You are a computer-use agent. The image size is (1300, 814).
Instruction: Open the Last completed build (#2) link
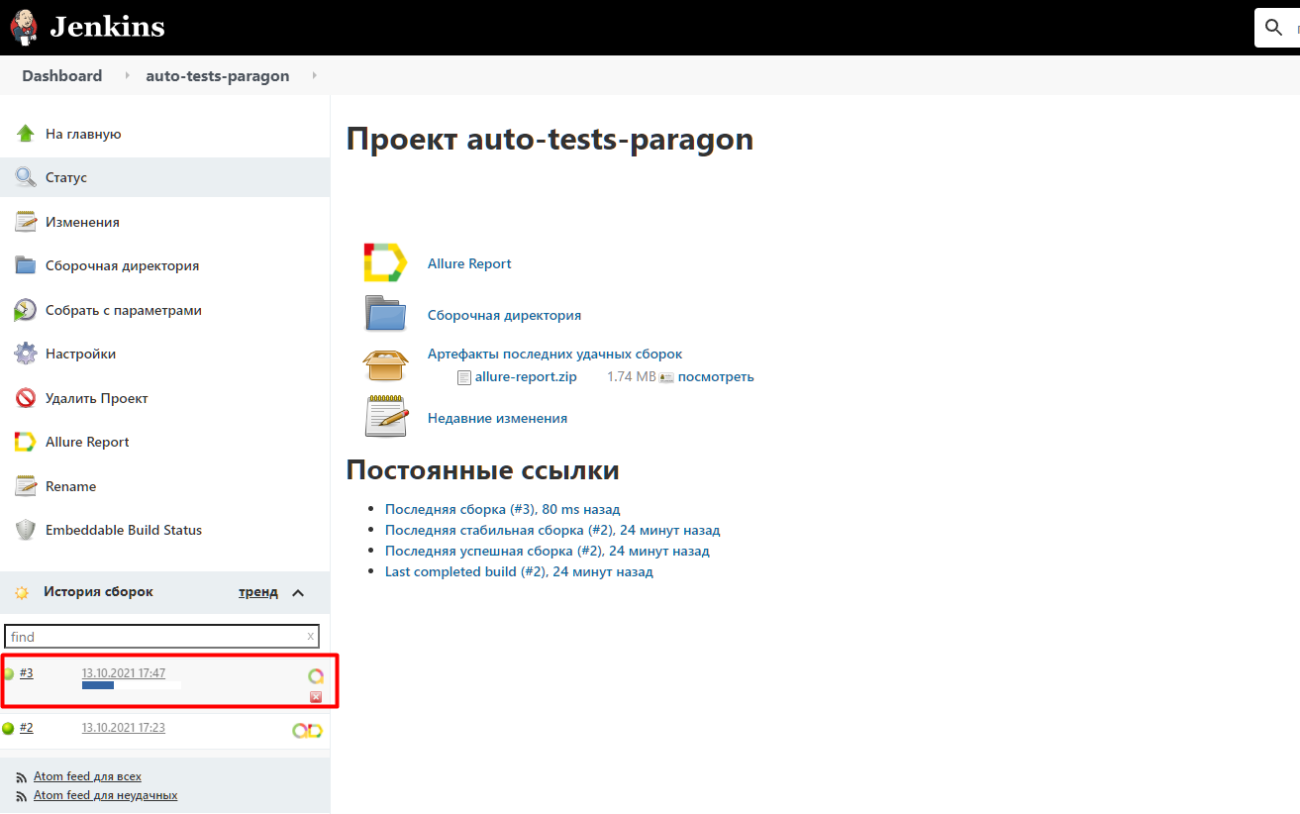pyautogui.click(x=519, y=571)
